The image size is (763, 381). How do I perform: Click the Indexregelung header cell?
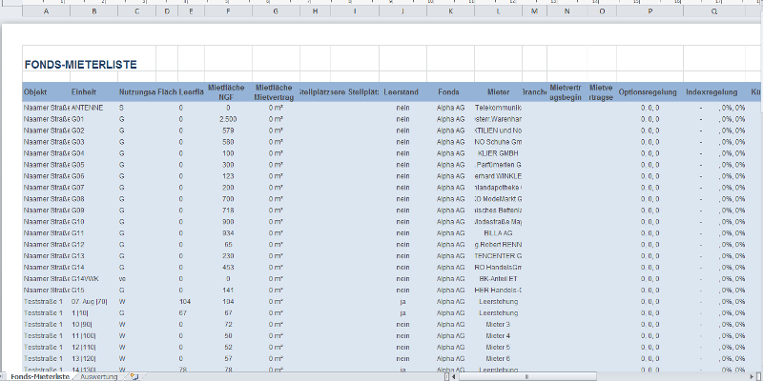tap(714, 91)
